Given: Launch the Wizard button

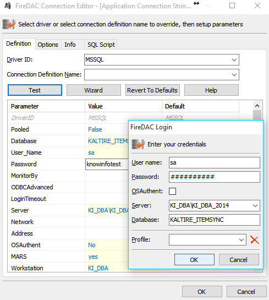Looking at the screenshot, I should pos(94,90).
